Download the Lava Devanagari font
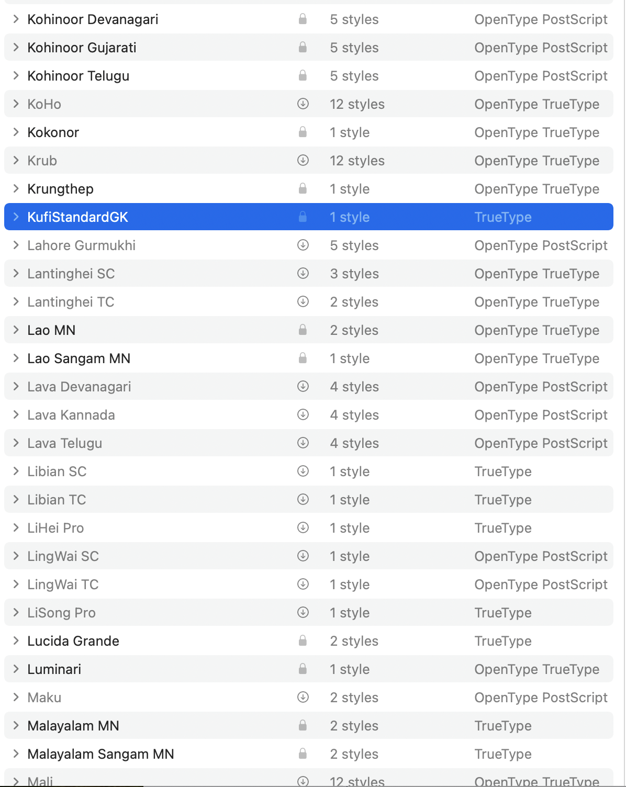 pos(303,386)
